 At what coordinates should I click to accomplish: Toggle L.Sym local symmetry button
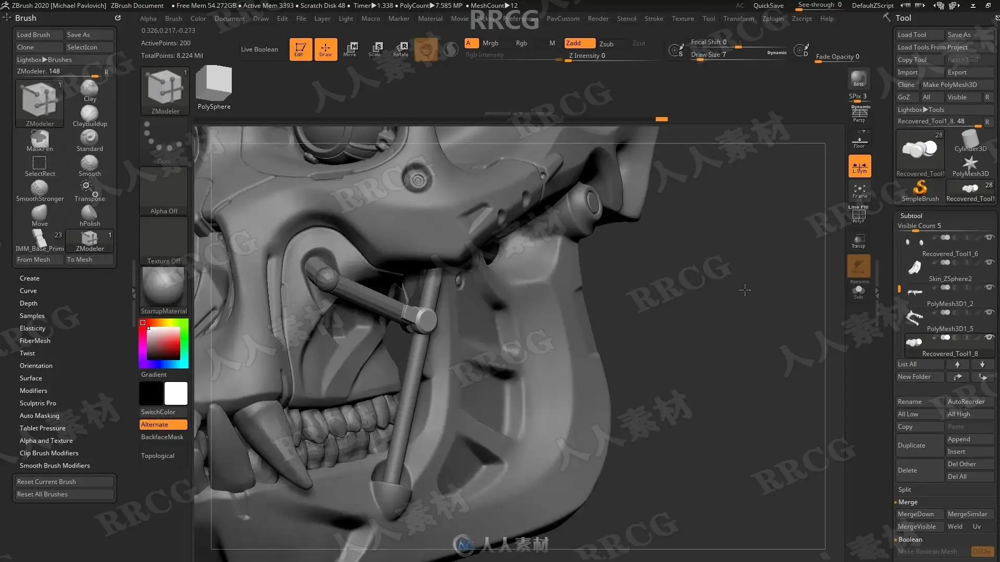pyautogui.click(x=859, y=167)
